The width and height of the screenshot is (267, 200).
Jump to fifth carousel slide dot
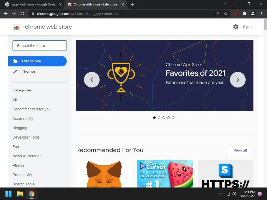tap(173, 118)
